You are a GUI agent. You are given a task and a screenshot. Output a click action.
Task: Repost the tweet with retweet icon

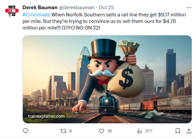click(x=63, y=131)
